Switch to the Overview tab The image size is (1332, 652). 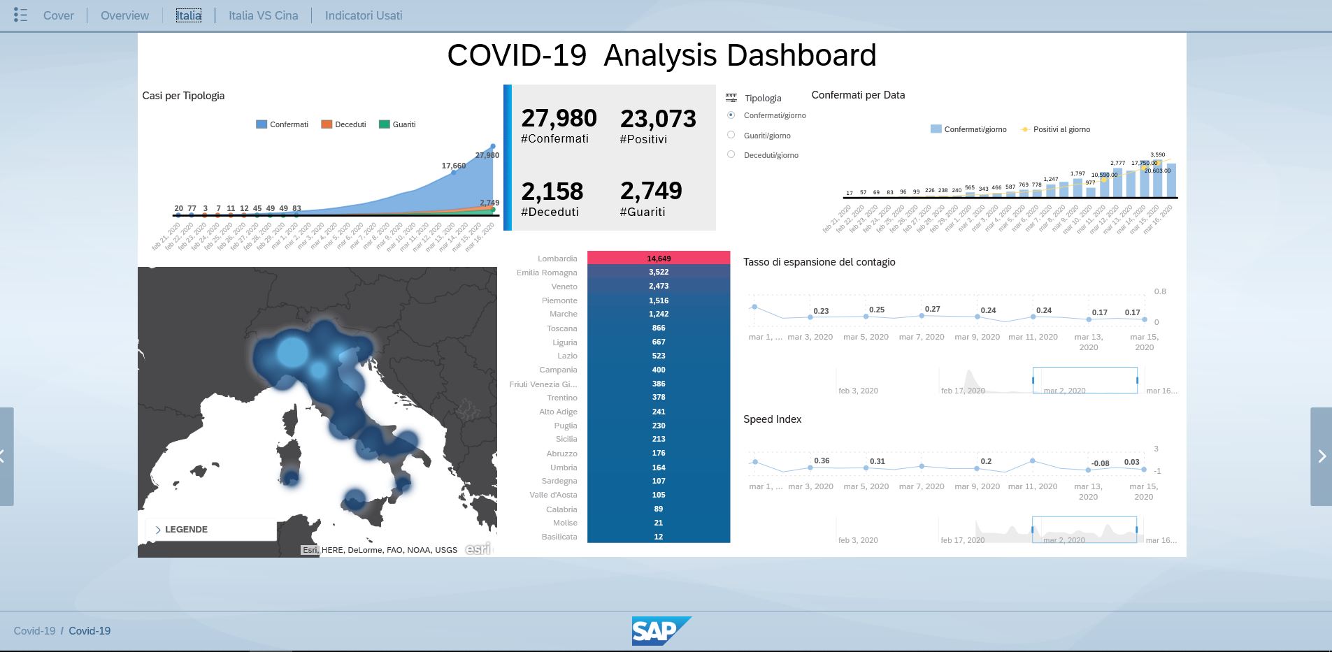124,15
